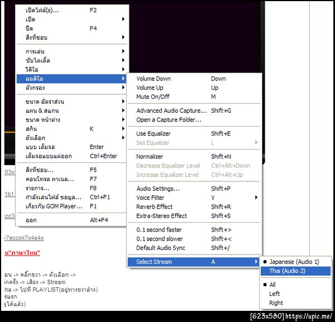The height and width of the screenshot is (322, 335).
Task: Select Japanese (Audio 1) stream
Action: (296, 262)
